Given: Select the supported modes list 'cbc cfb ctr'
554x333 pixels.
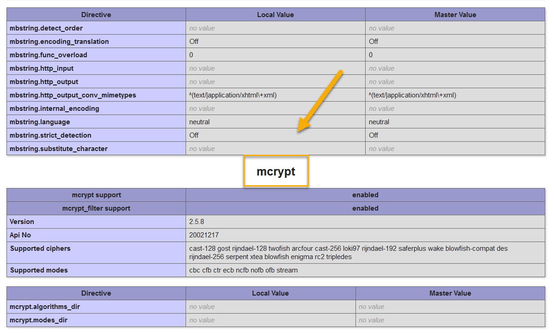Looking at the screenshot, I should coord(243,270).
